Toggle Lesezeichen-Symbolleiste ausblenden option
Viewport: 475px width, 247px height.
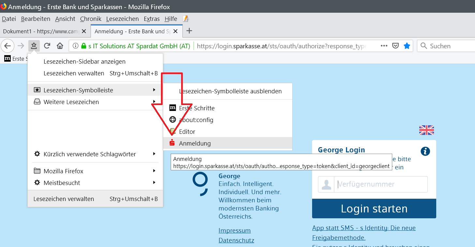click(x=230, y=91)
